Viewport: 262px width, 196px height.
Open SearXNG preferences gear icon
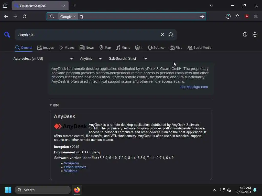[255, 34]
